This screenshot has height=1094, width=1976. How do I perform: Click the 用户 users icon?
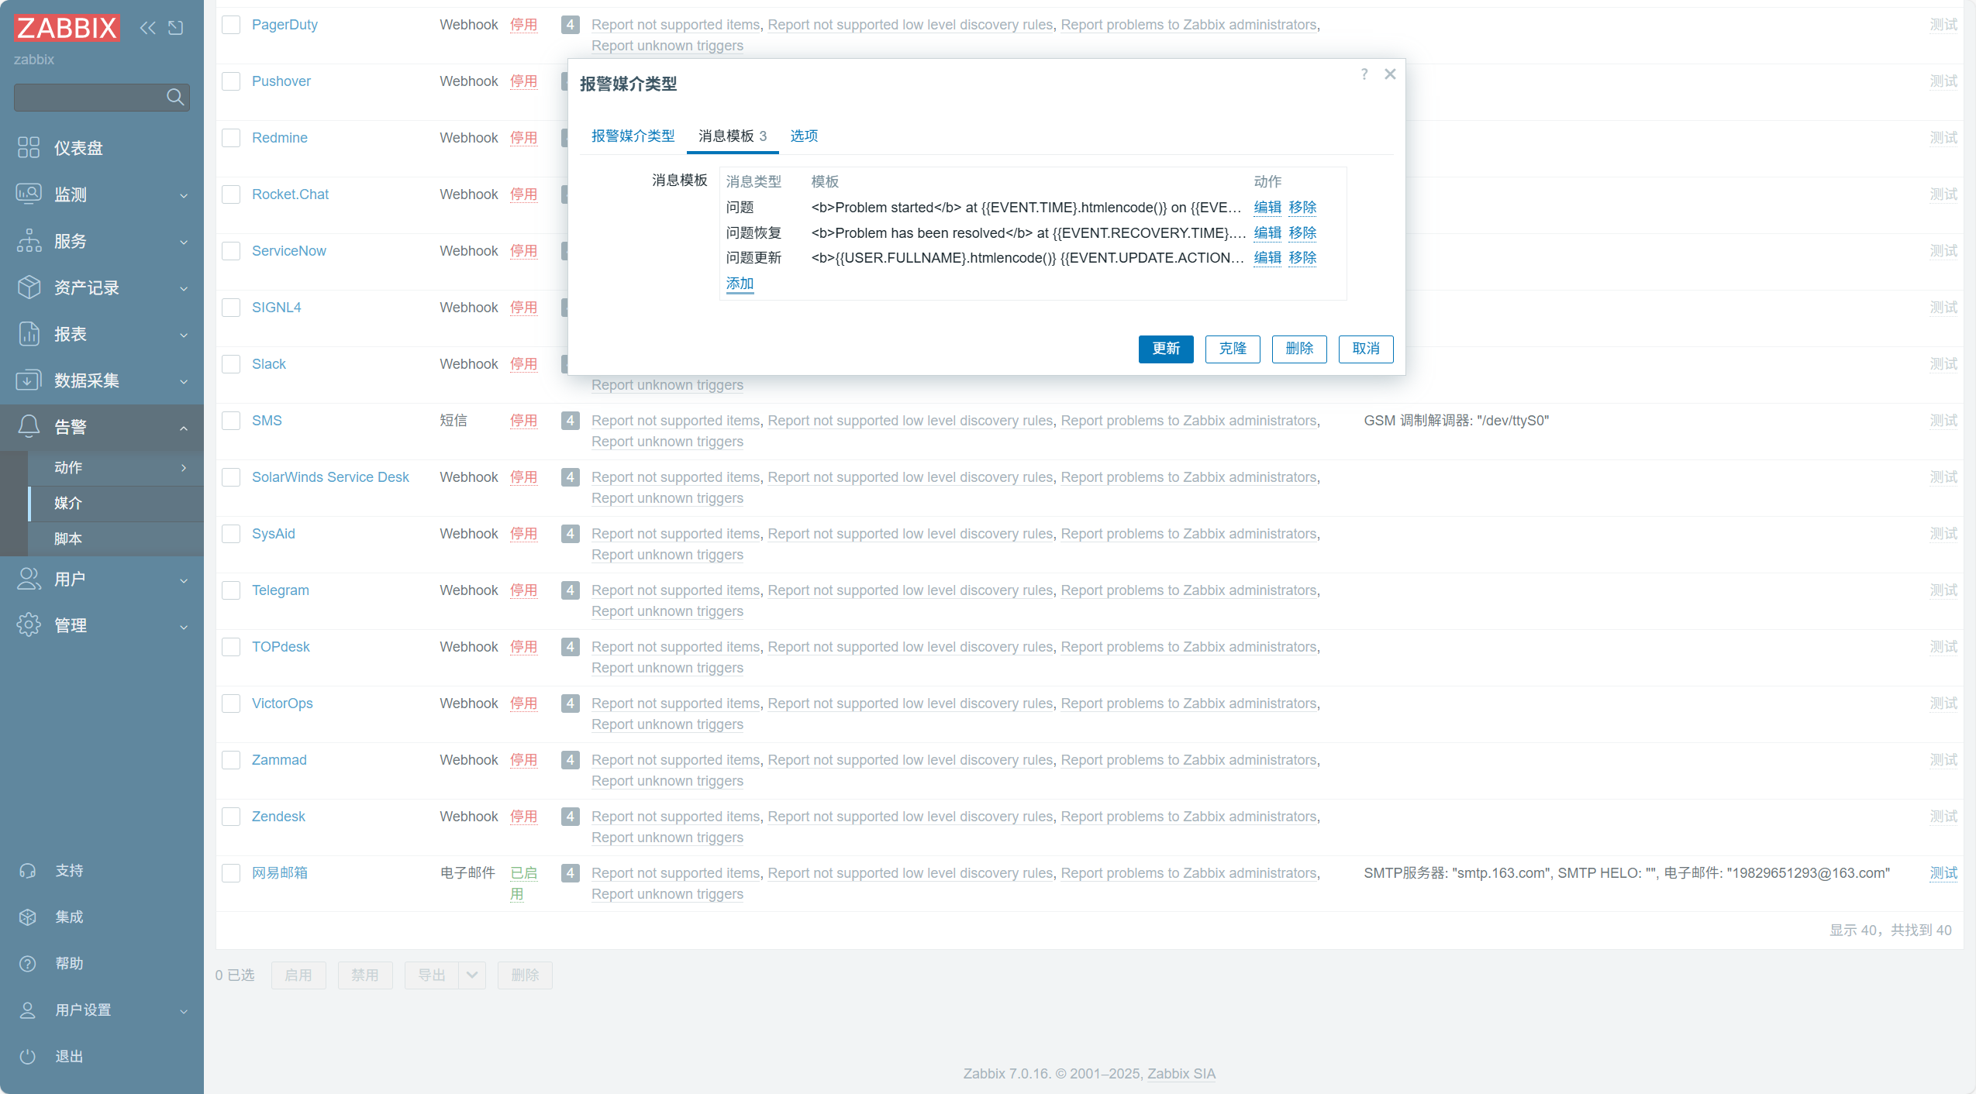29,579
